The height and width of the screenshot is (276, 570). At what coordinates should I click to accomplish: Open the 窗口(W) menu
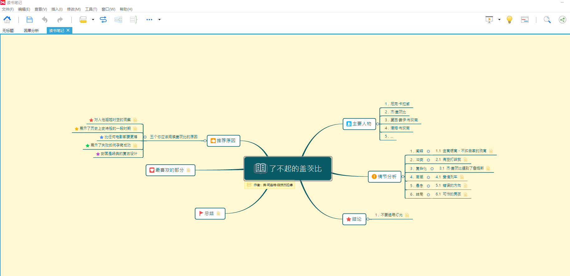109,9
